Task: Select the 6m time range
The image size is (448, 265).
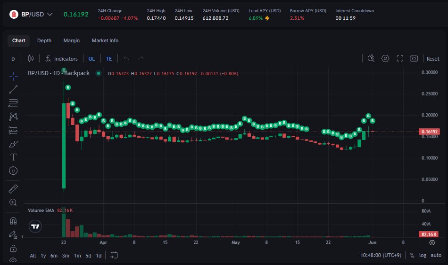Action: click(x=54, y=256)
